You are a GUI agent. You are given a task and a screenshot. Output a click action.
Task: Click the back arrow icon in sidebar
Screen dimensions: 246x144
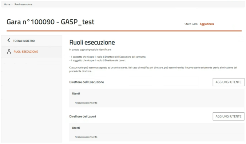(x=9, y=41)
